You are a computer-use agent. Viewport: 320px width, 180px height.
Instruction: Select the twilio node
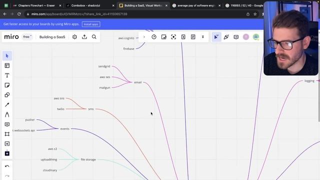[60, 109]
